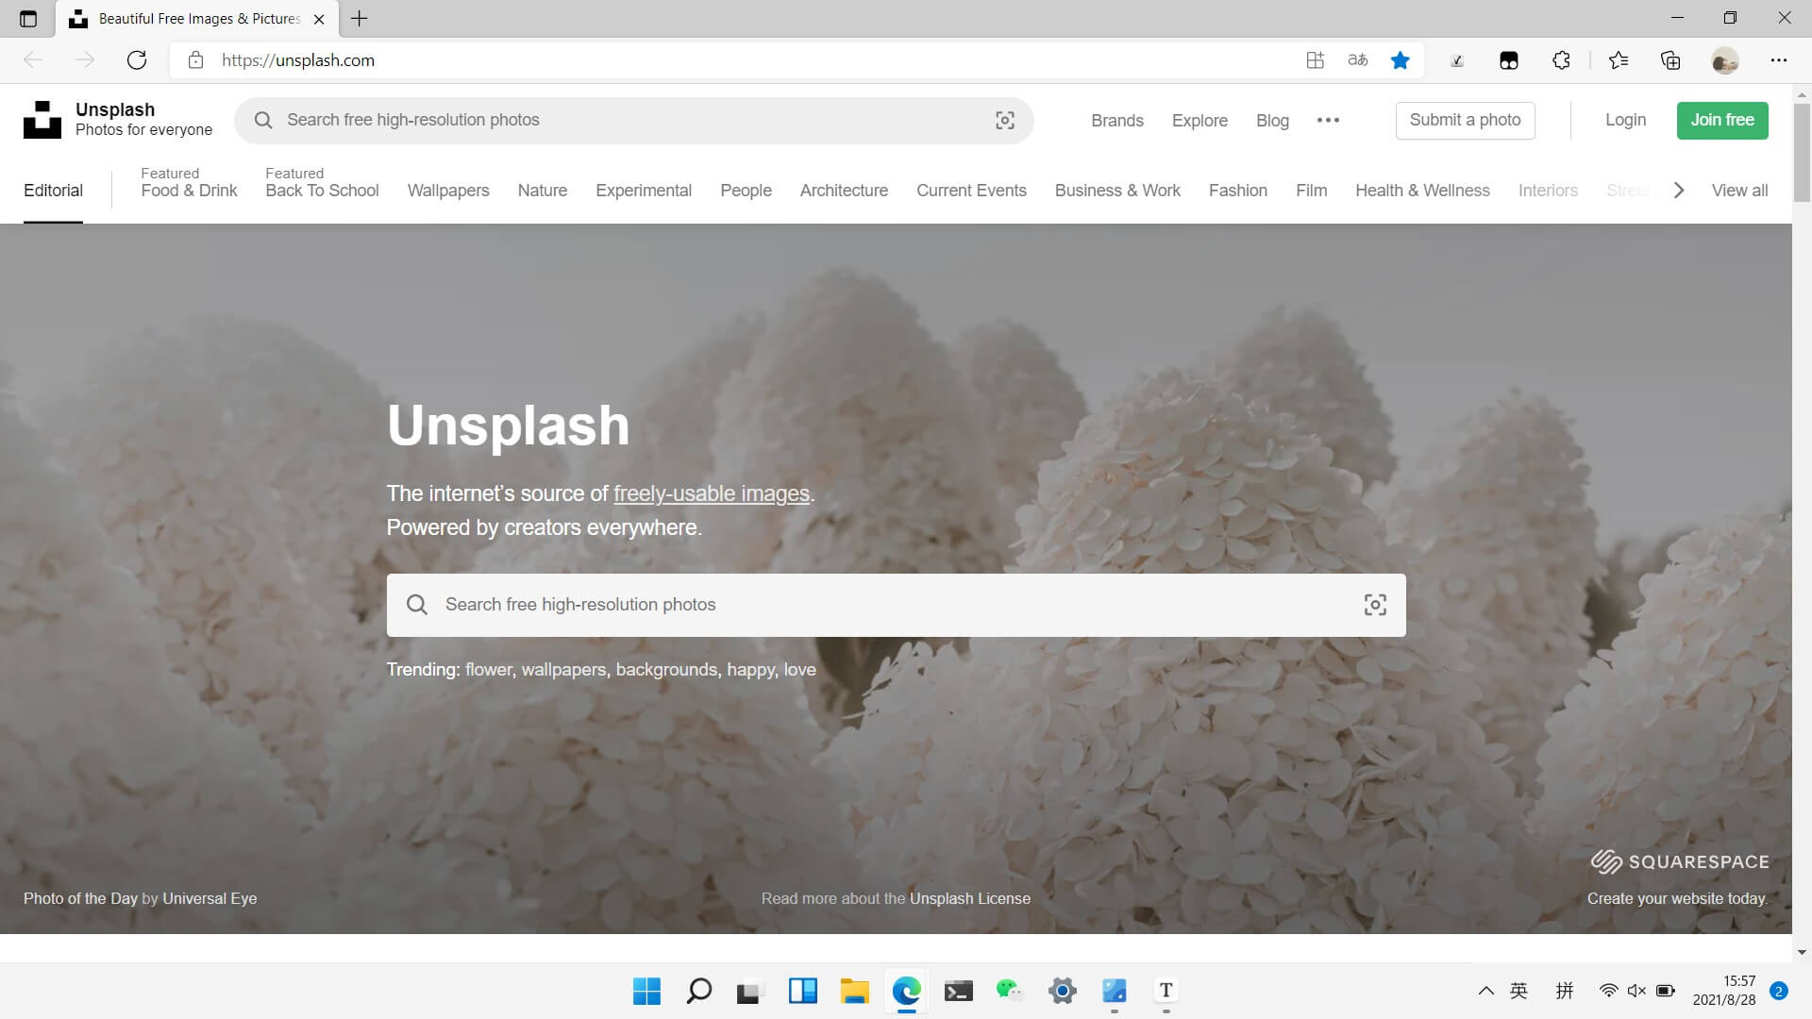View site information lock icon
This screenshot has height=1019, width=1812.
(x=195, y=60)
